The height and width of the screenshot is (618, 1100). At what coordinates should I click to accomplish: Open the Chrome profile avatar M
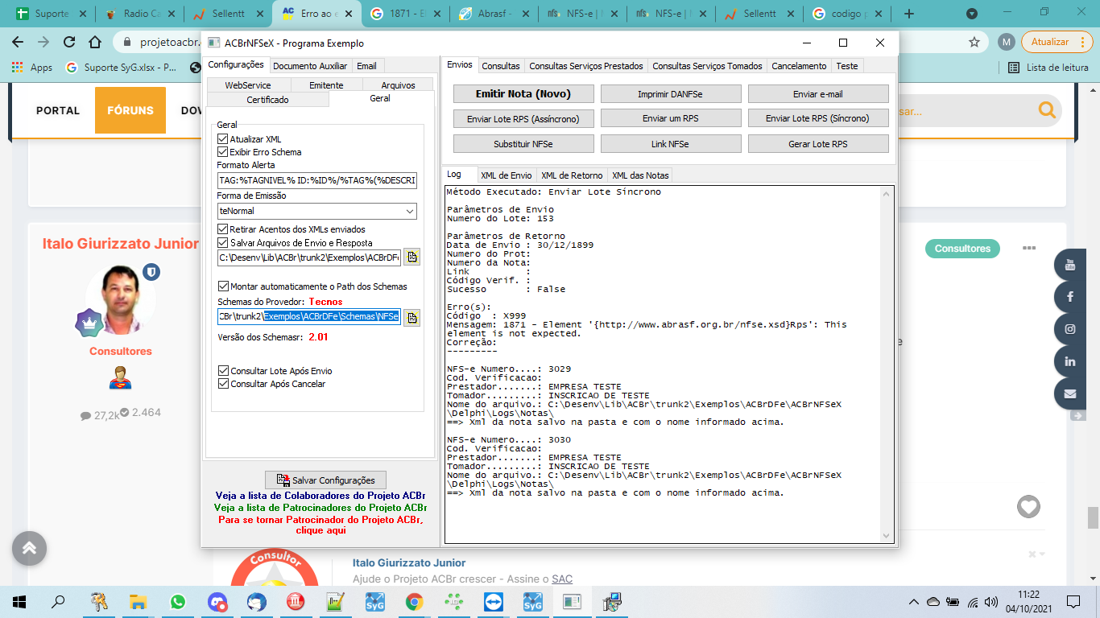(x=1006, y=42)
